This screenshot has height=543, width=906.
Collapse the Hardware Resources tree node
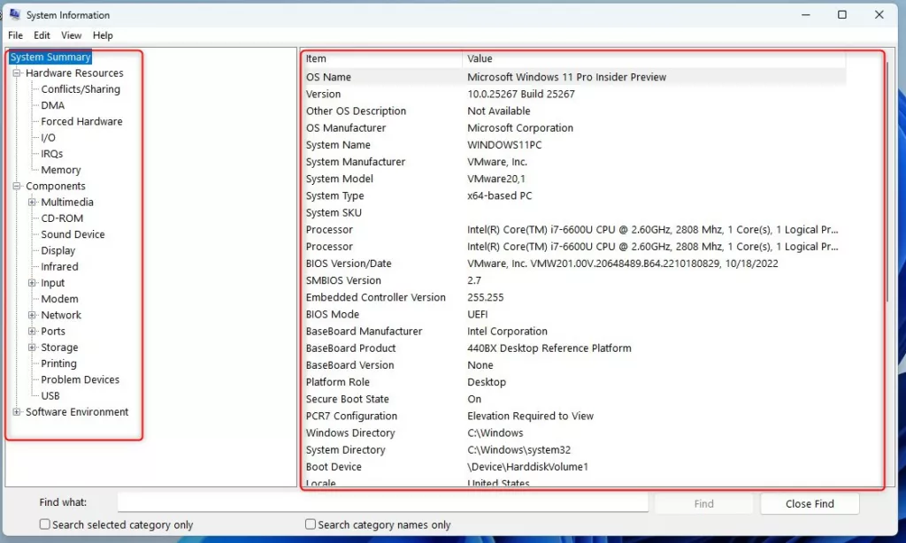click(x=17, y=73)
